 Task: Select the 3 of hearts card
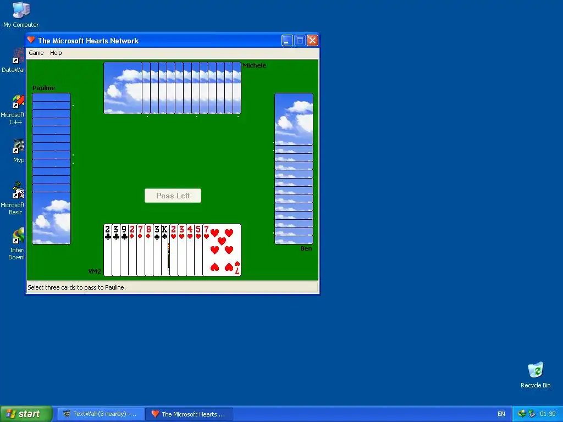point(181,250)
